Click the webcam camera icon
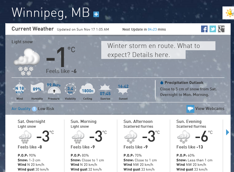Screen dimensions: 234x172 pyautogui.click(x=190, y=109)
